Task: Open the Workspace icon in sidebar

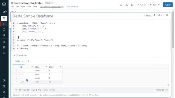Action: point(4,24)
